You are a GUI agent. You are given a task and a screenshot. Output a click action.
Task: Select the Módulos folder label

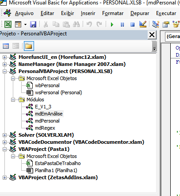pos(35,100)
